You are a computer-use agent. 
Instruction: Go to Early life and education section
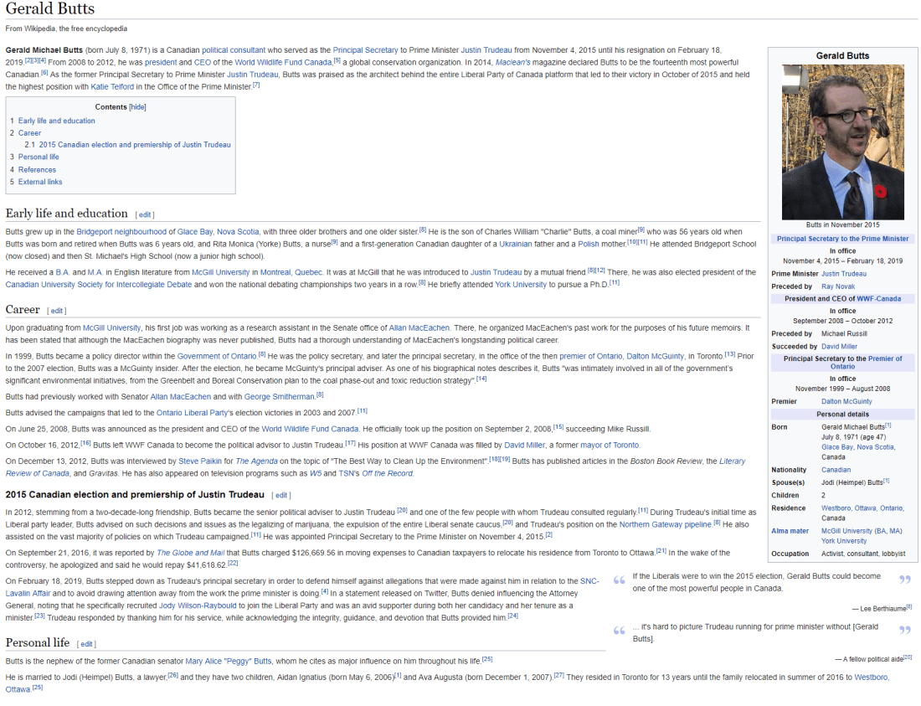point(56,121)
